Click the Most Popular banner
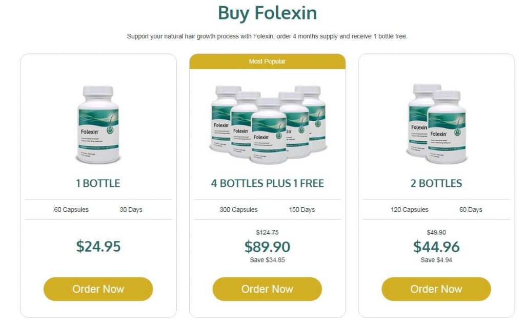 [x=267, y=61]
